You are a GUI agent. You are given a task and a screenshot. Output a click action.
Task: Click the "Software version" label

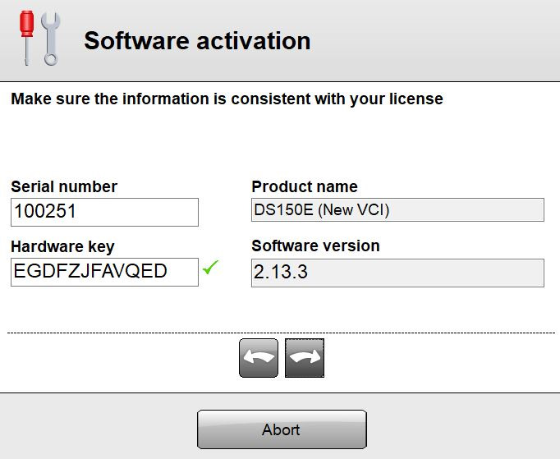coord(315,246)
